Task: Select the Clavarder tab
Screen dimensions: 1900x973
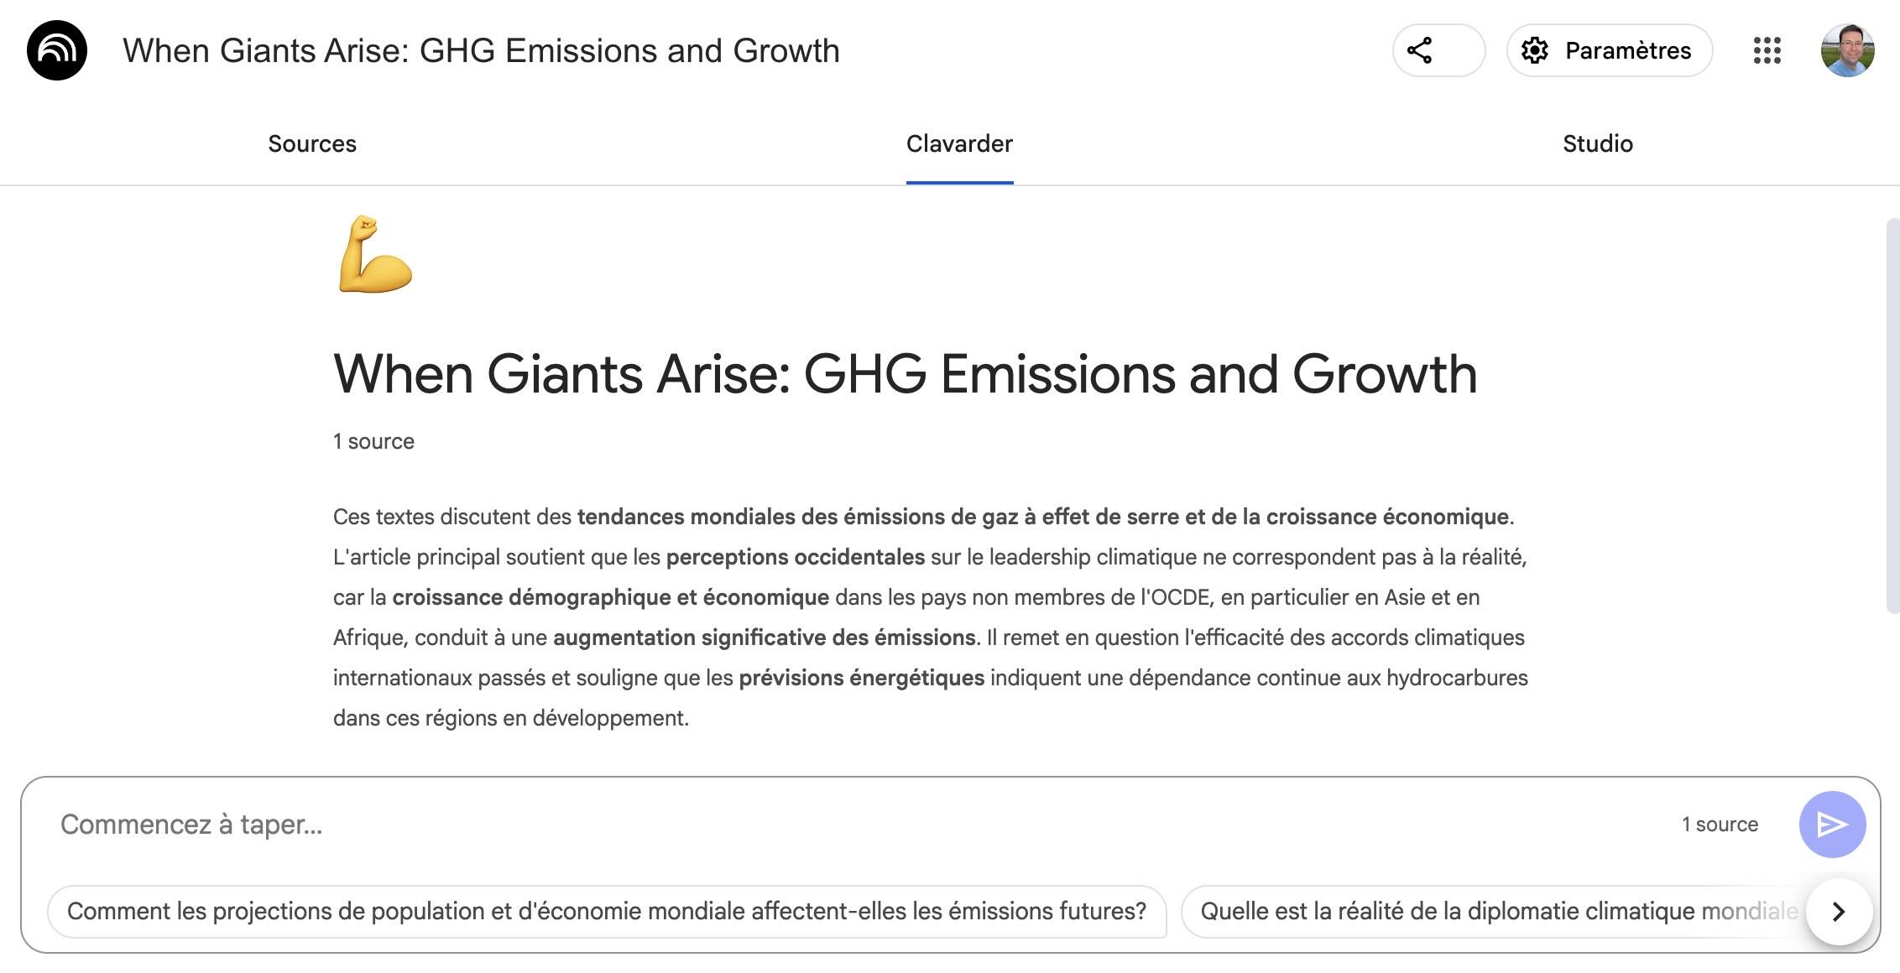Action: click(959, 143)
